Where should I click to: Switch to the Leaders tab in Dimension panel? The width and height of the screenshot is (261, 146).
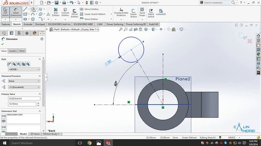pyautogui.click(x=13, y=51)
